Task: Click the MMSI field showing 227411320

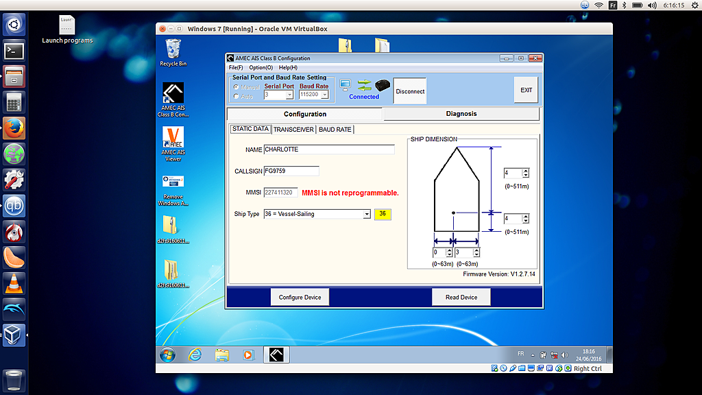Action: (x=280, y=193)
